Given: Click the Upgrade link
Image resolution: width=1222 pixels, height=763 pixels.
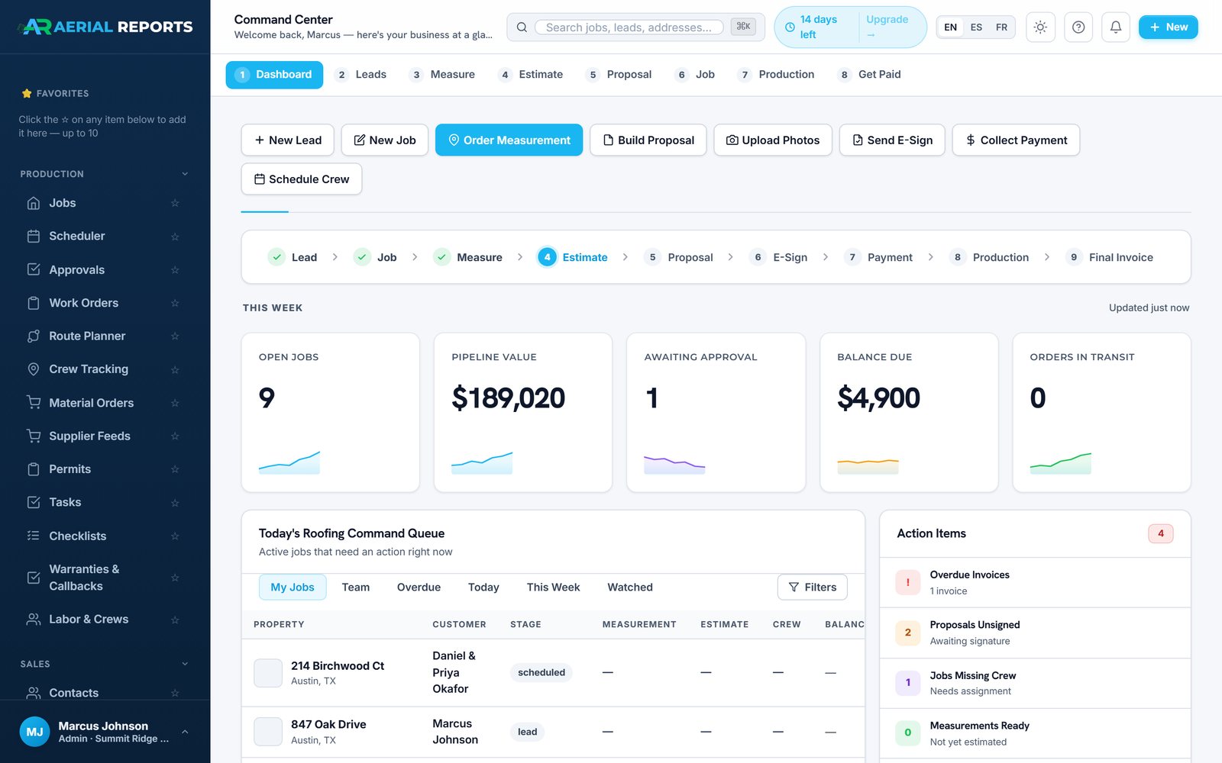Looking at the screenshot, I should (x=887, y=27).
